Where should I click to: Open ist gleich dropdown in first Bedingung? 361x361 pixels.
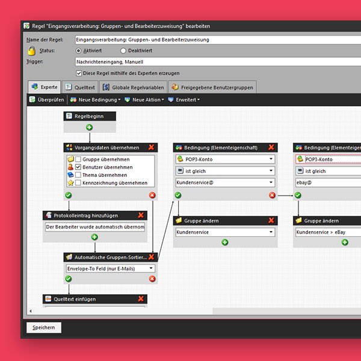click(x=271, y=171)
